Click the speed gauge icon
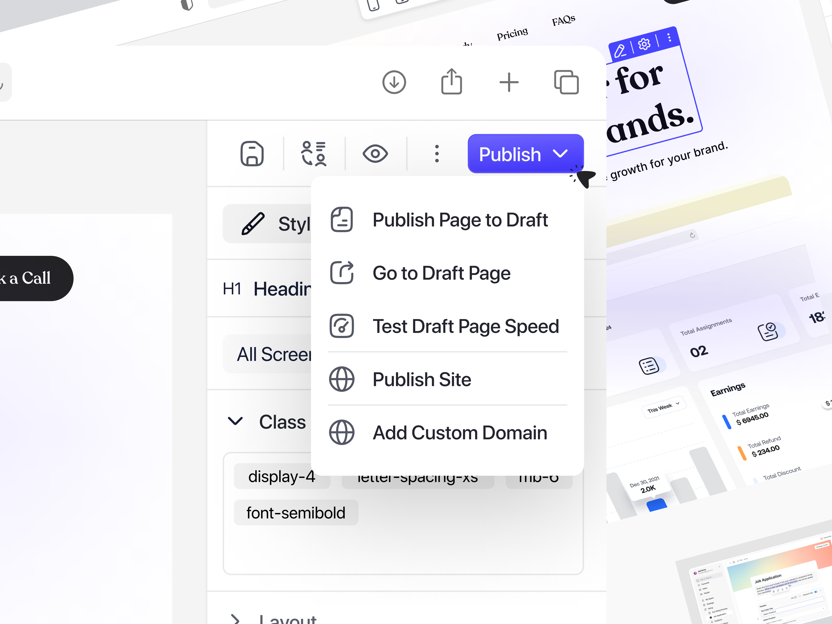The image size is (832, 624). [x=342, y=326]
